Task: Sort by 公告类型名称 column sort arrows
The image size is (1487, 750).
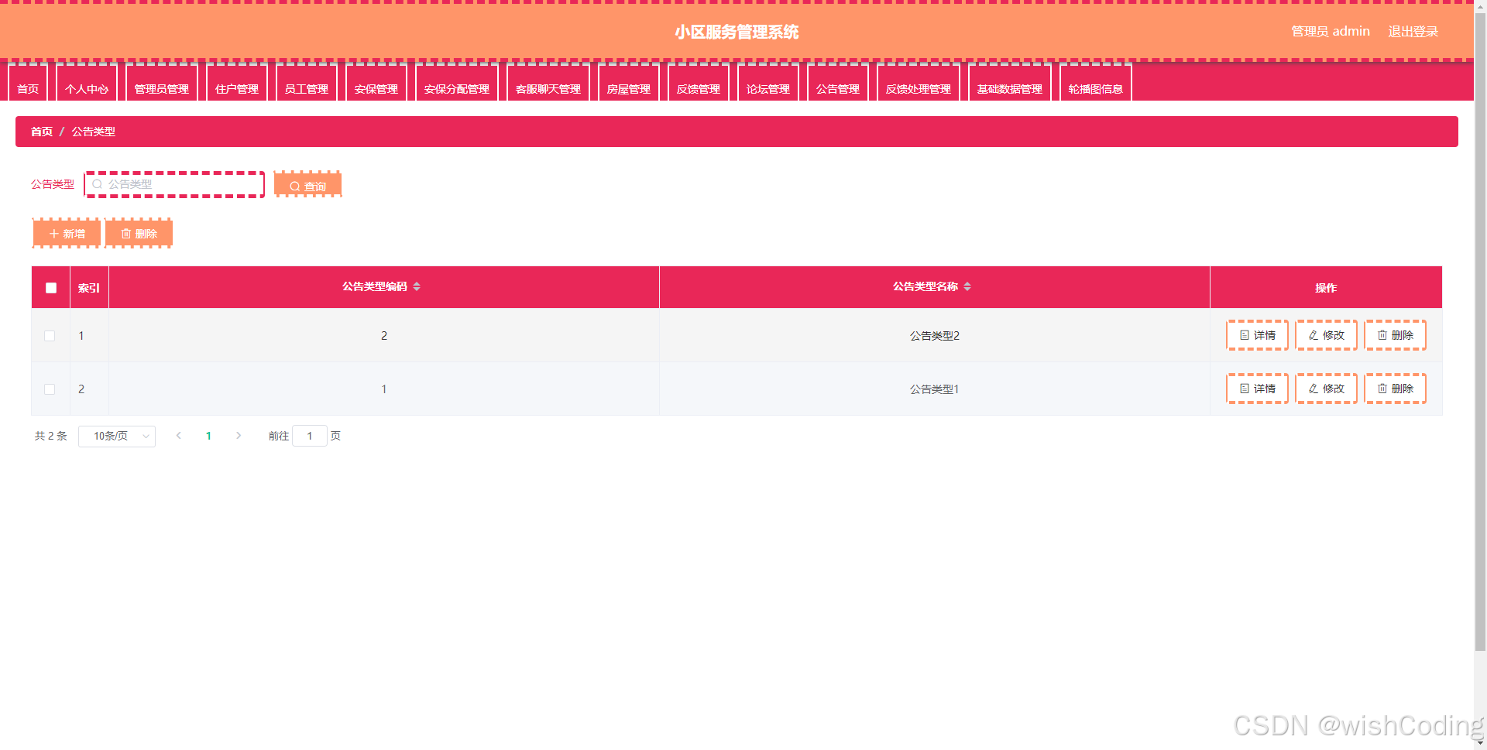Action: (x=967, y=286)
